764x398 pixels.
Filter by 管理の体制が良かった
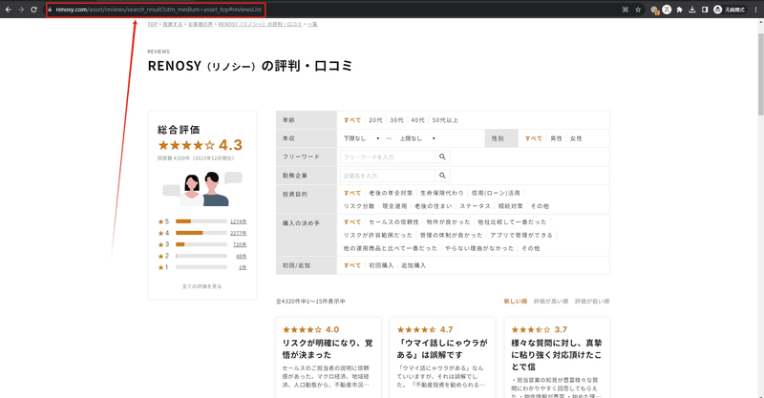[451, 235]
